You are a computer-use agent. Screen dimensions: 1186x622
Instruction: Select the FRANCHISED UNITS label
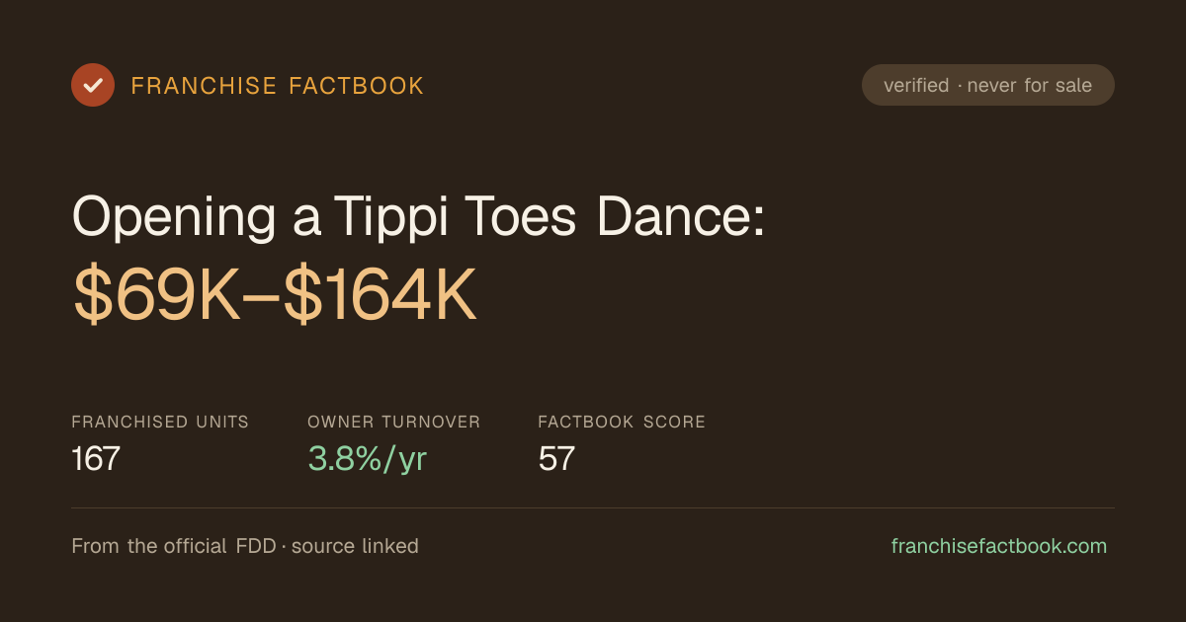click(160, 422)
